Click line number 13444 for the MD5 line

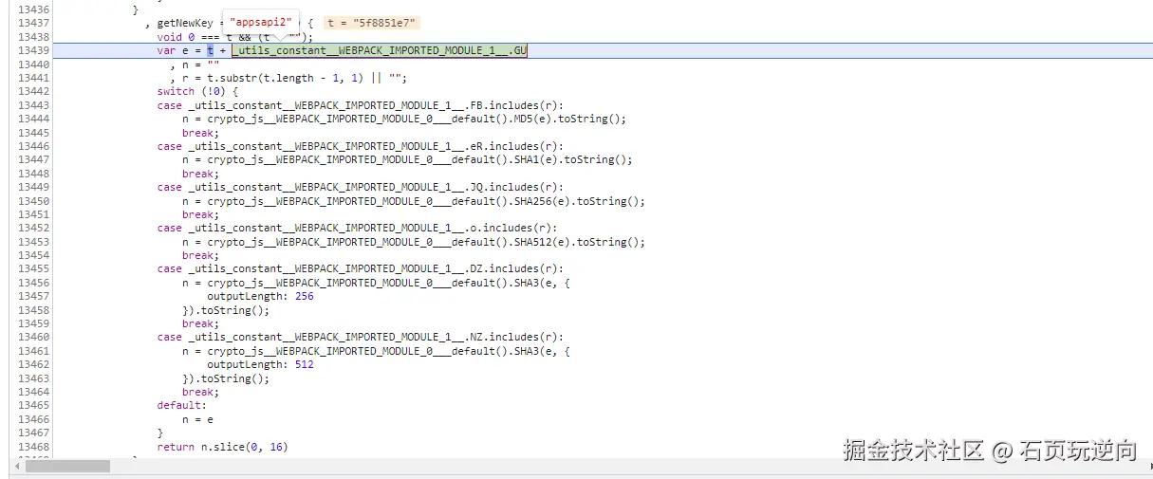tap(34, 119)
